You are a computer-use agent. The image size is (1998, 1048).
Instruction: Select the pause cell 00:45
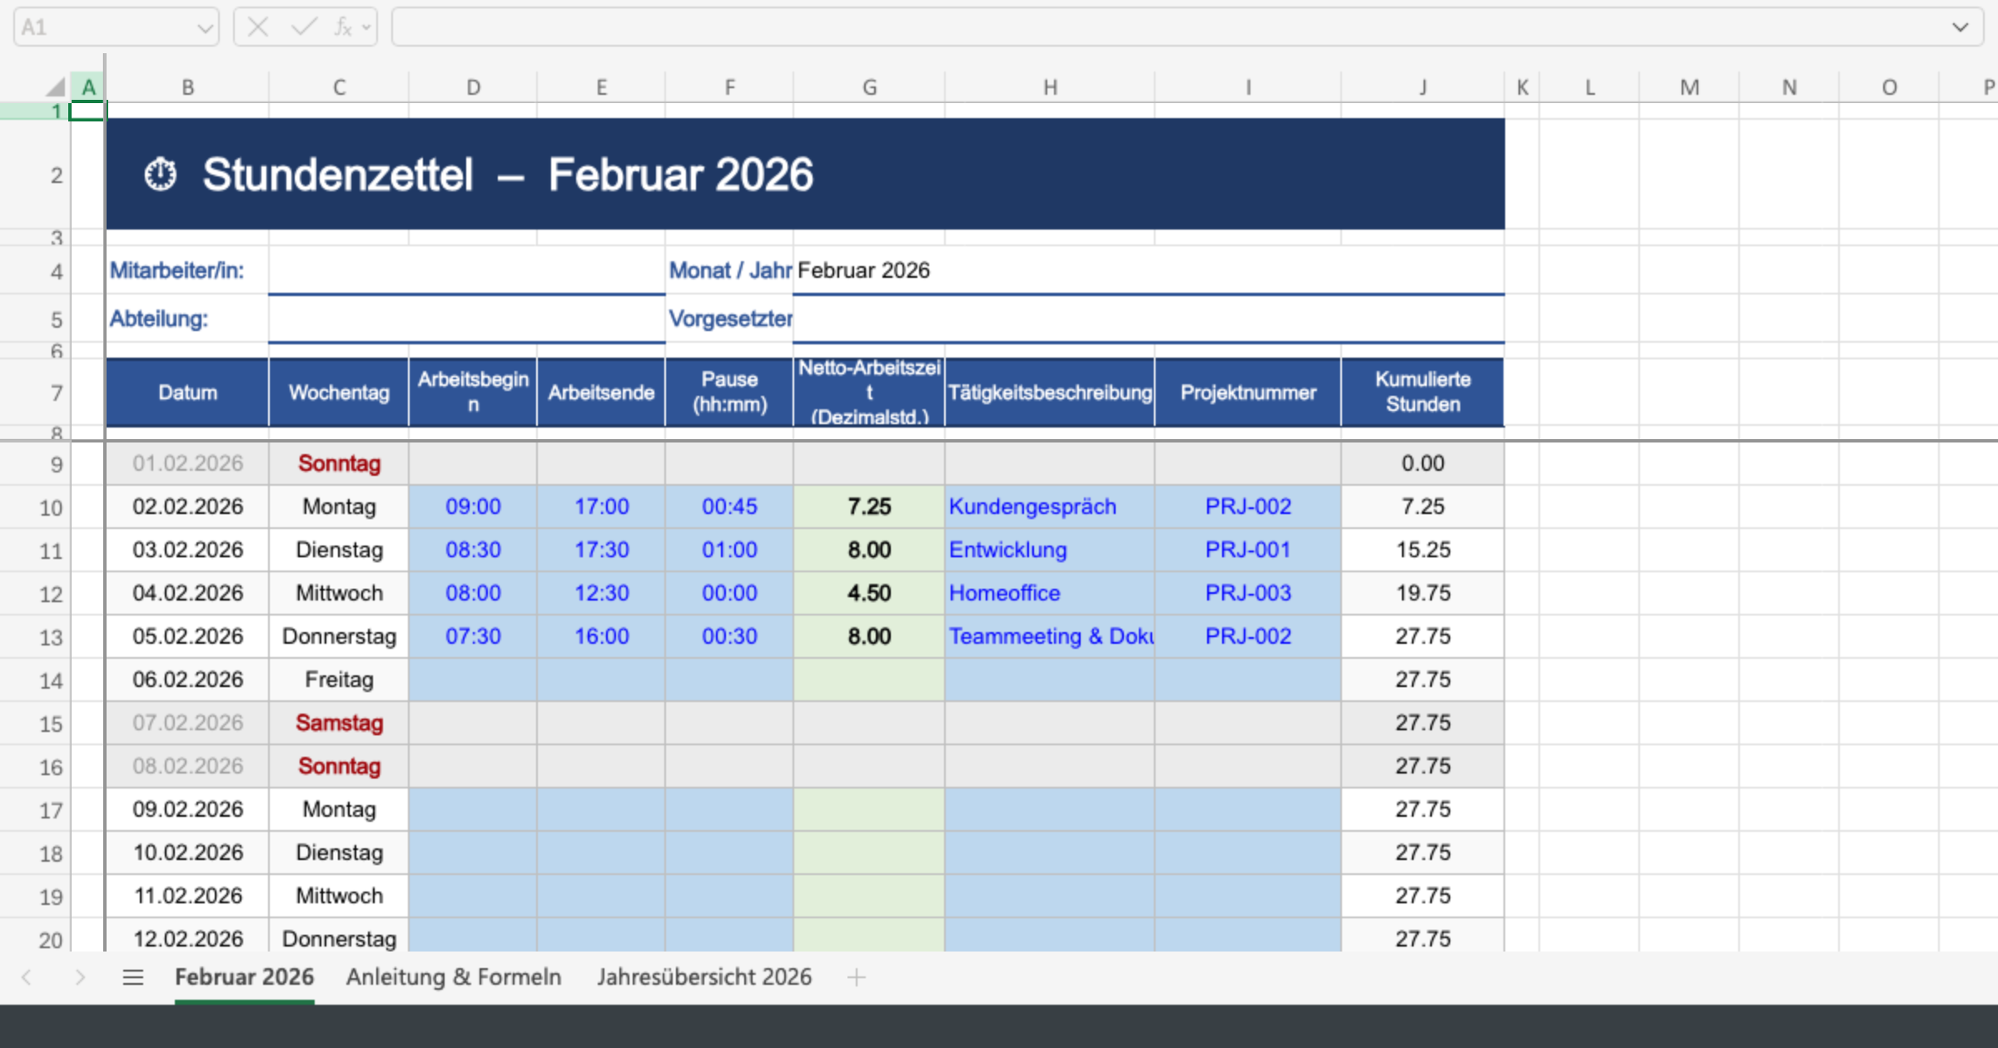point(729,507)
